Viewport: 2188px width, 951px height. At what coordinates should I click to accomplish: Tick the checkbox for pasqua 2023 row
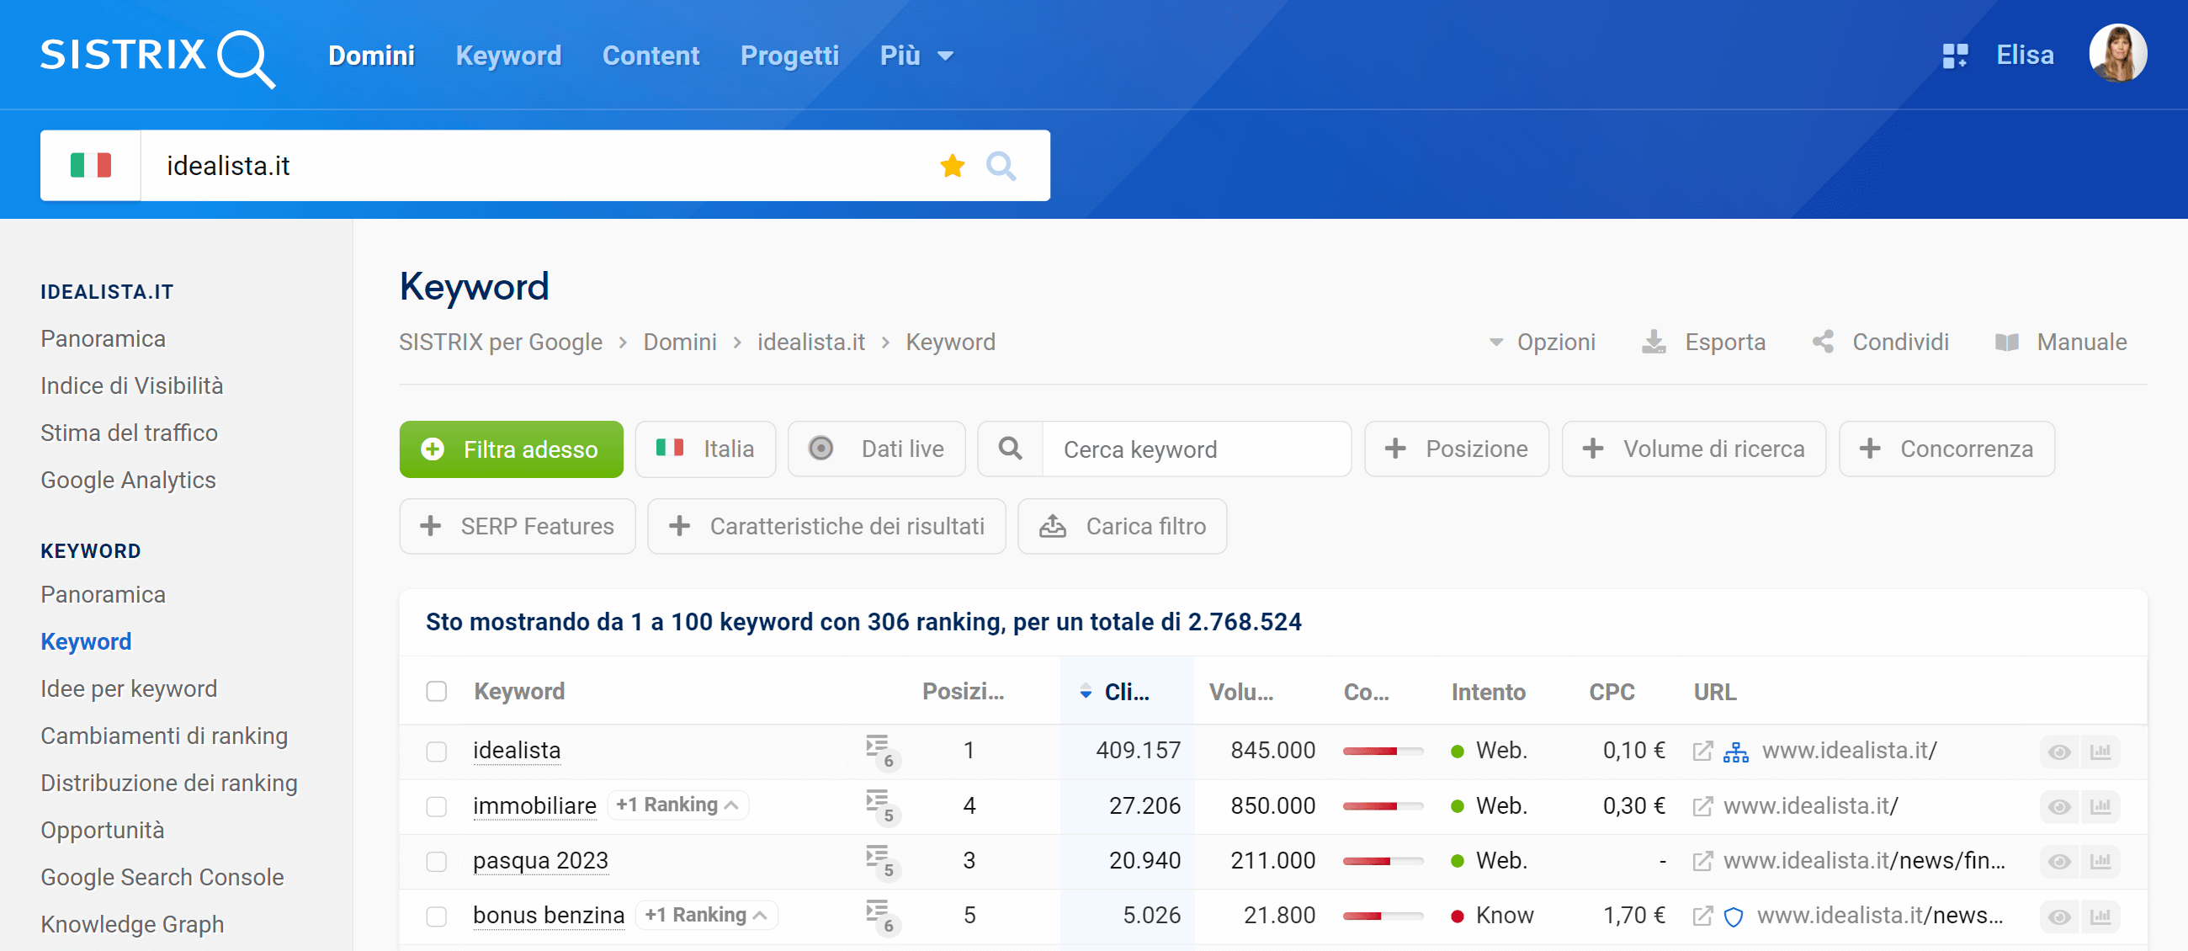coord(437,861)
